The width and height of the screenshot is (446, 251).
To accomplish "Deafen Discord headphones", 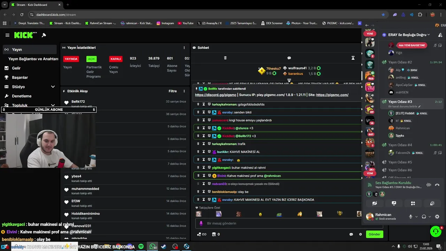I will 424,216.
